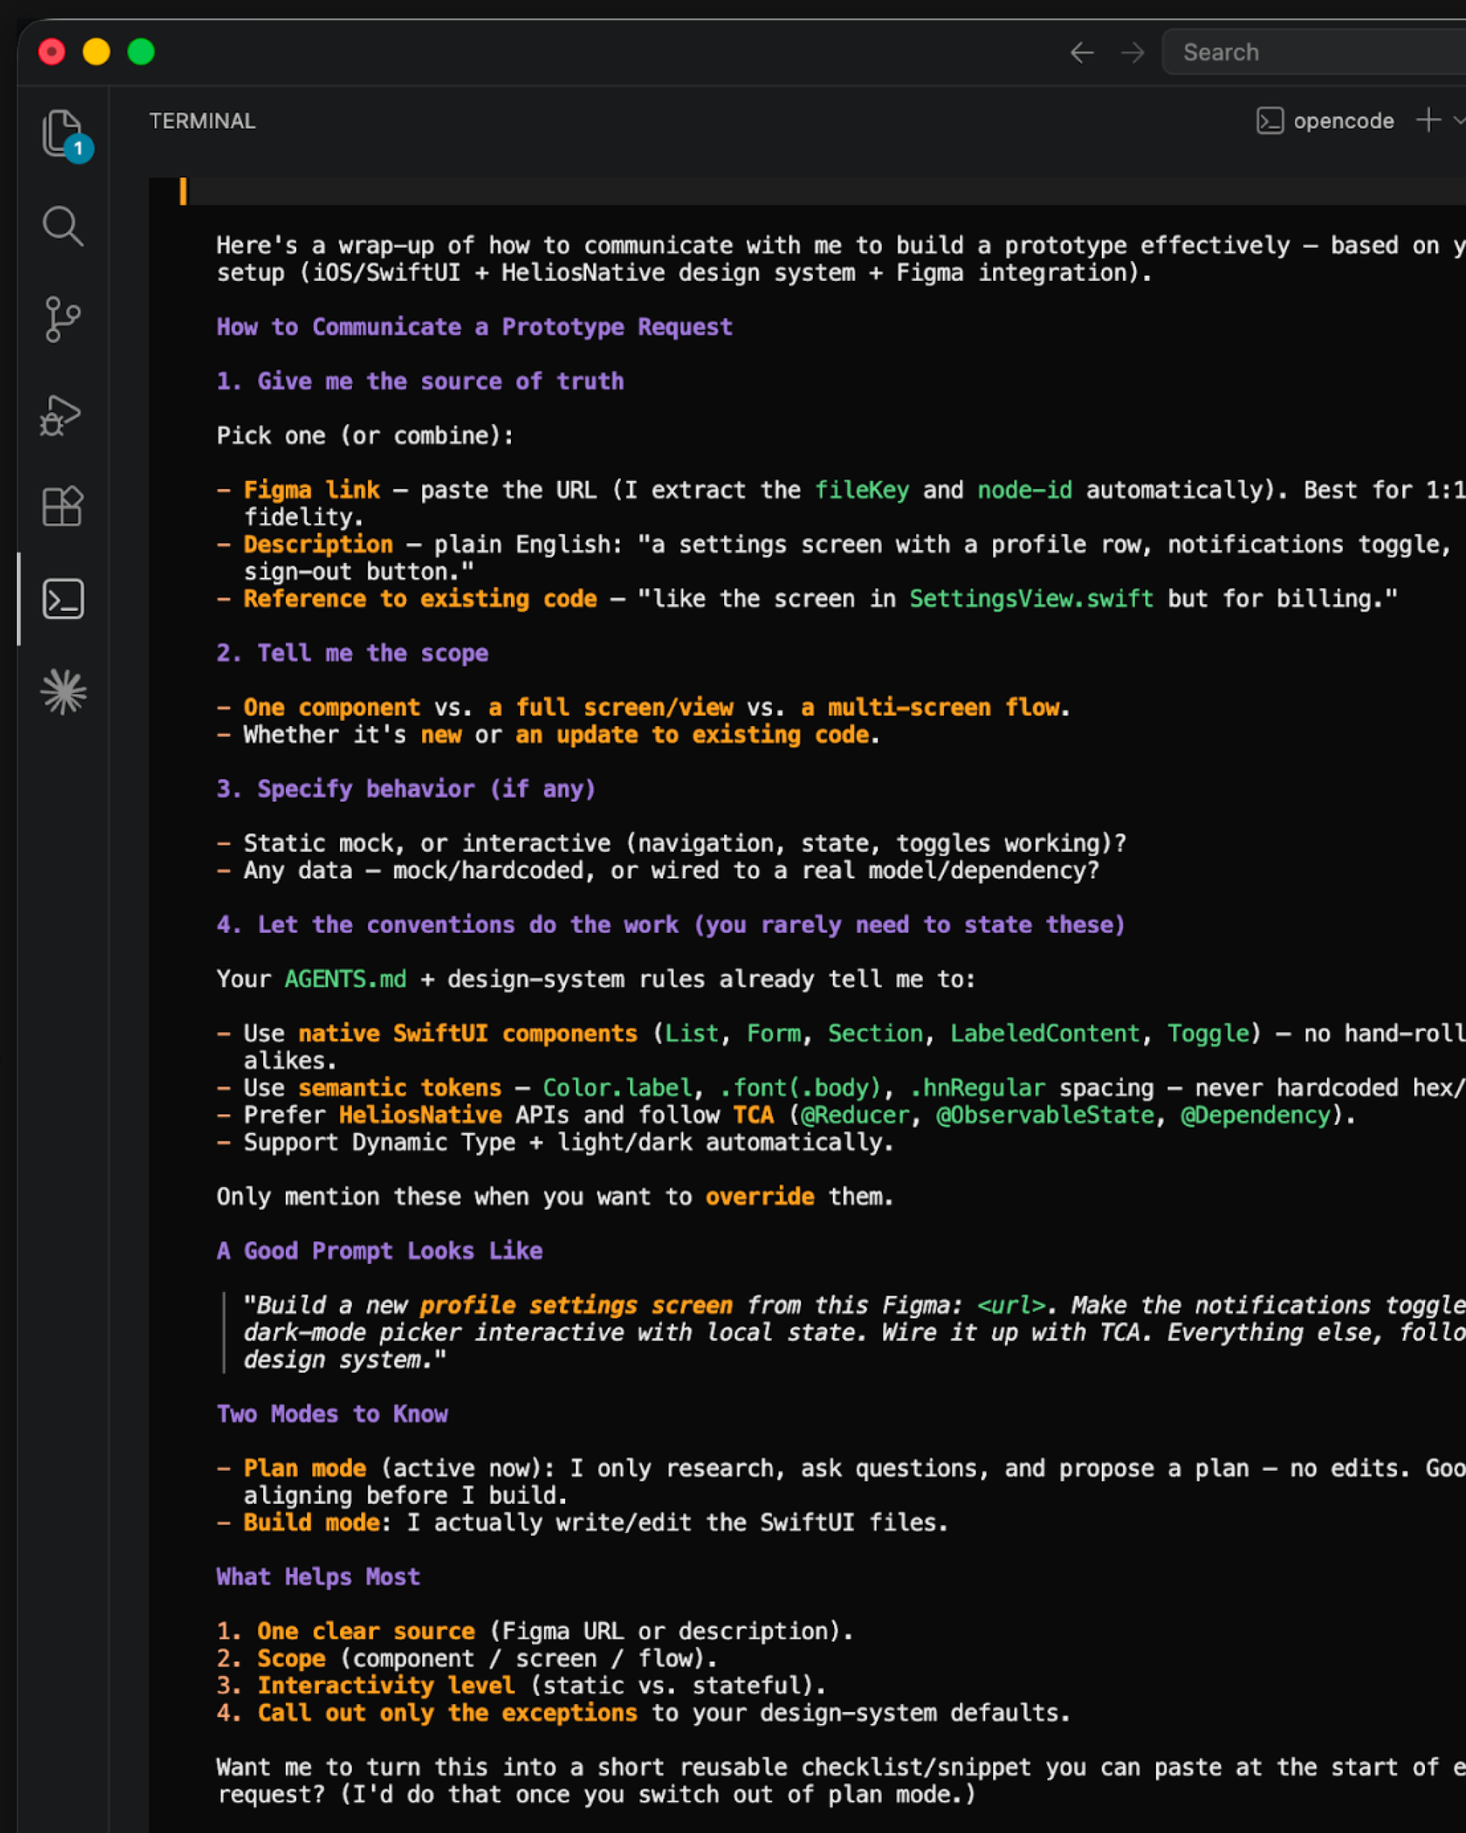Click the orange "One component" text
Screen dimensions: 1466x1833
point(332,708)
